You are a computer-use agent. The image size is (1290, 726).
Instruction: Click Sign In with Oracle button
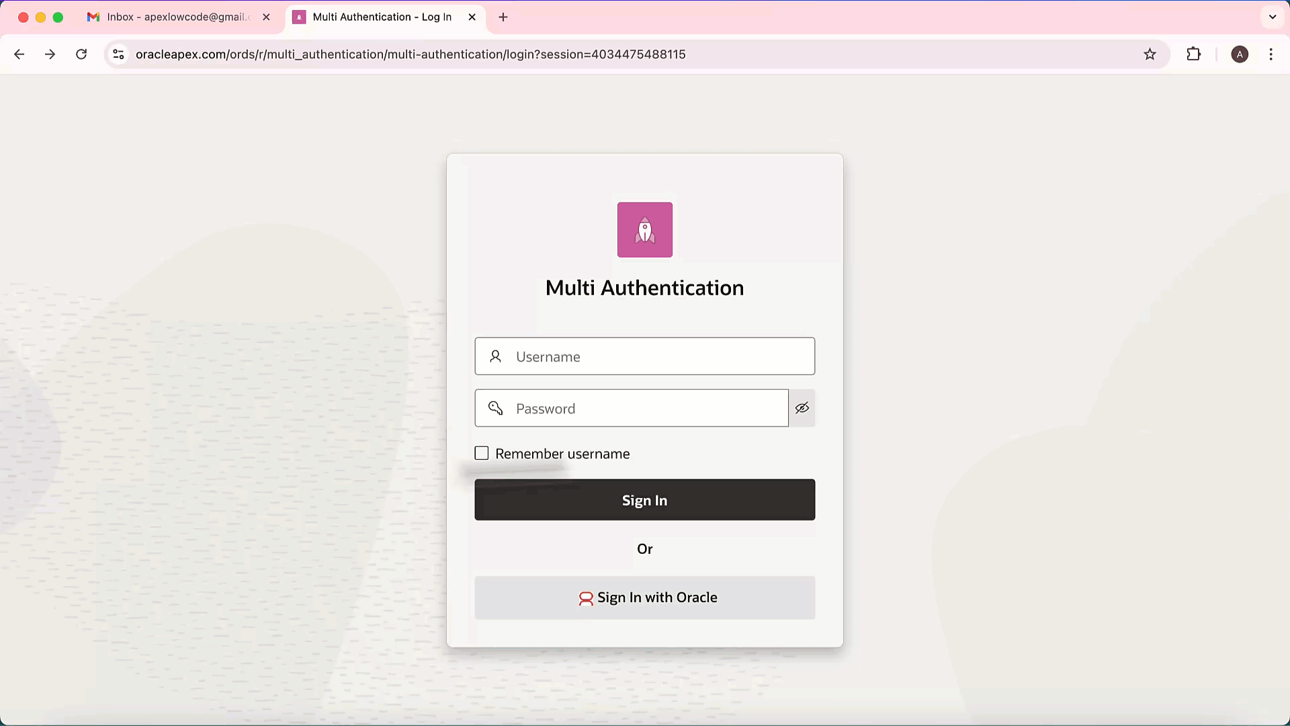tap(644, 598)
